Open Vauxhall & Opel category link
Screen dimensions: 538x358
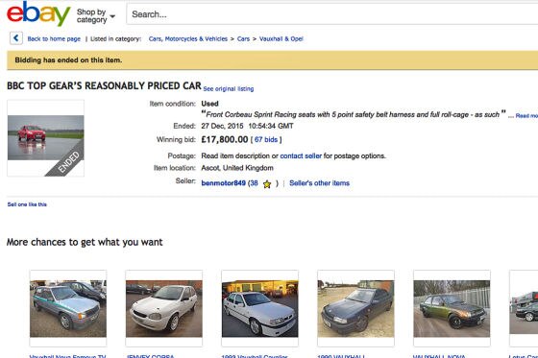point(281,38)
